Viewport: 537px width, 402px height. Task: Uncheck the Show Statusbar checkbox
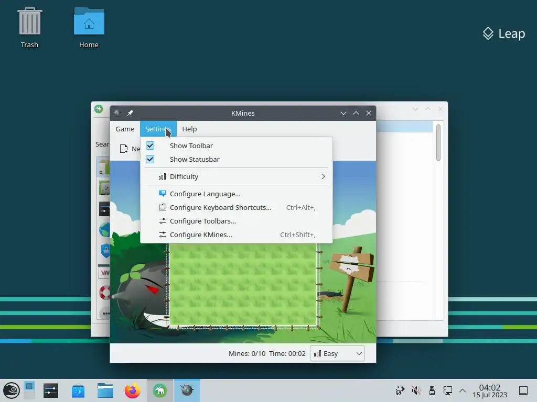[x=150, y=159]
